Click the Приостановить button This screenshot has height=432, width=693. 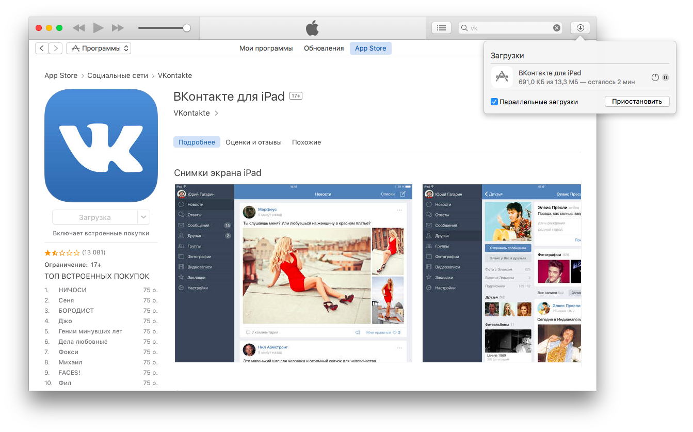coord(637,101)
